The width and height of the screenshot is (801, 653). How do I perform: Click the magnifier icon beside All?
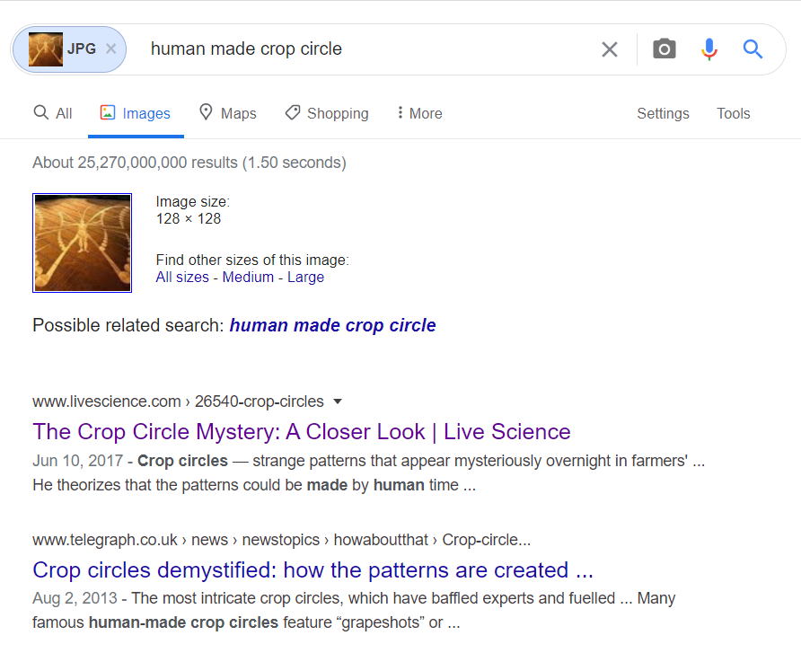pyautogui.click(x=41, y=112)
